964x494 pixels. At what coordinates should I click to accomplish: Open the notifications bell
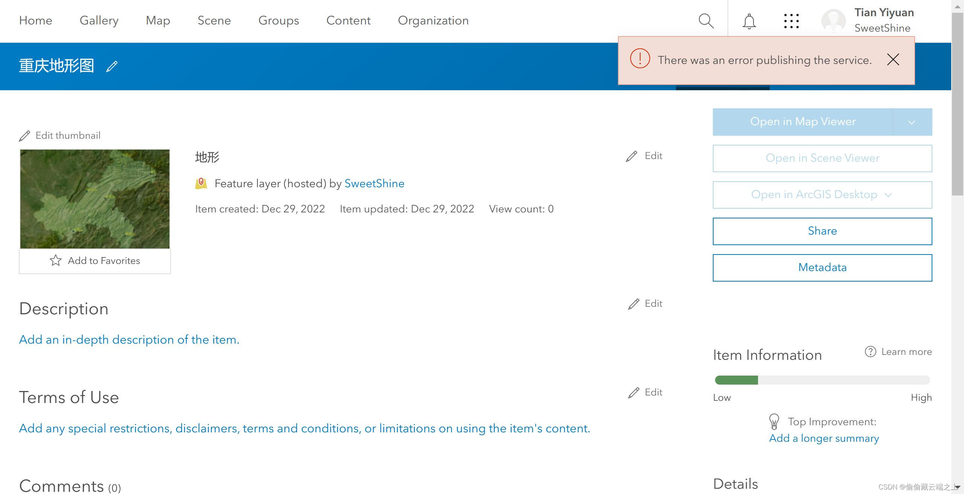point(749,21)
